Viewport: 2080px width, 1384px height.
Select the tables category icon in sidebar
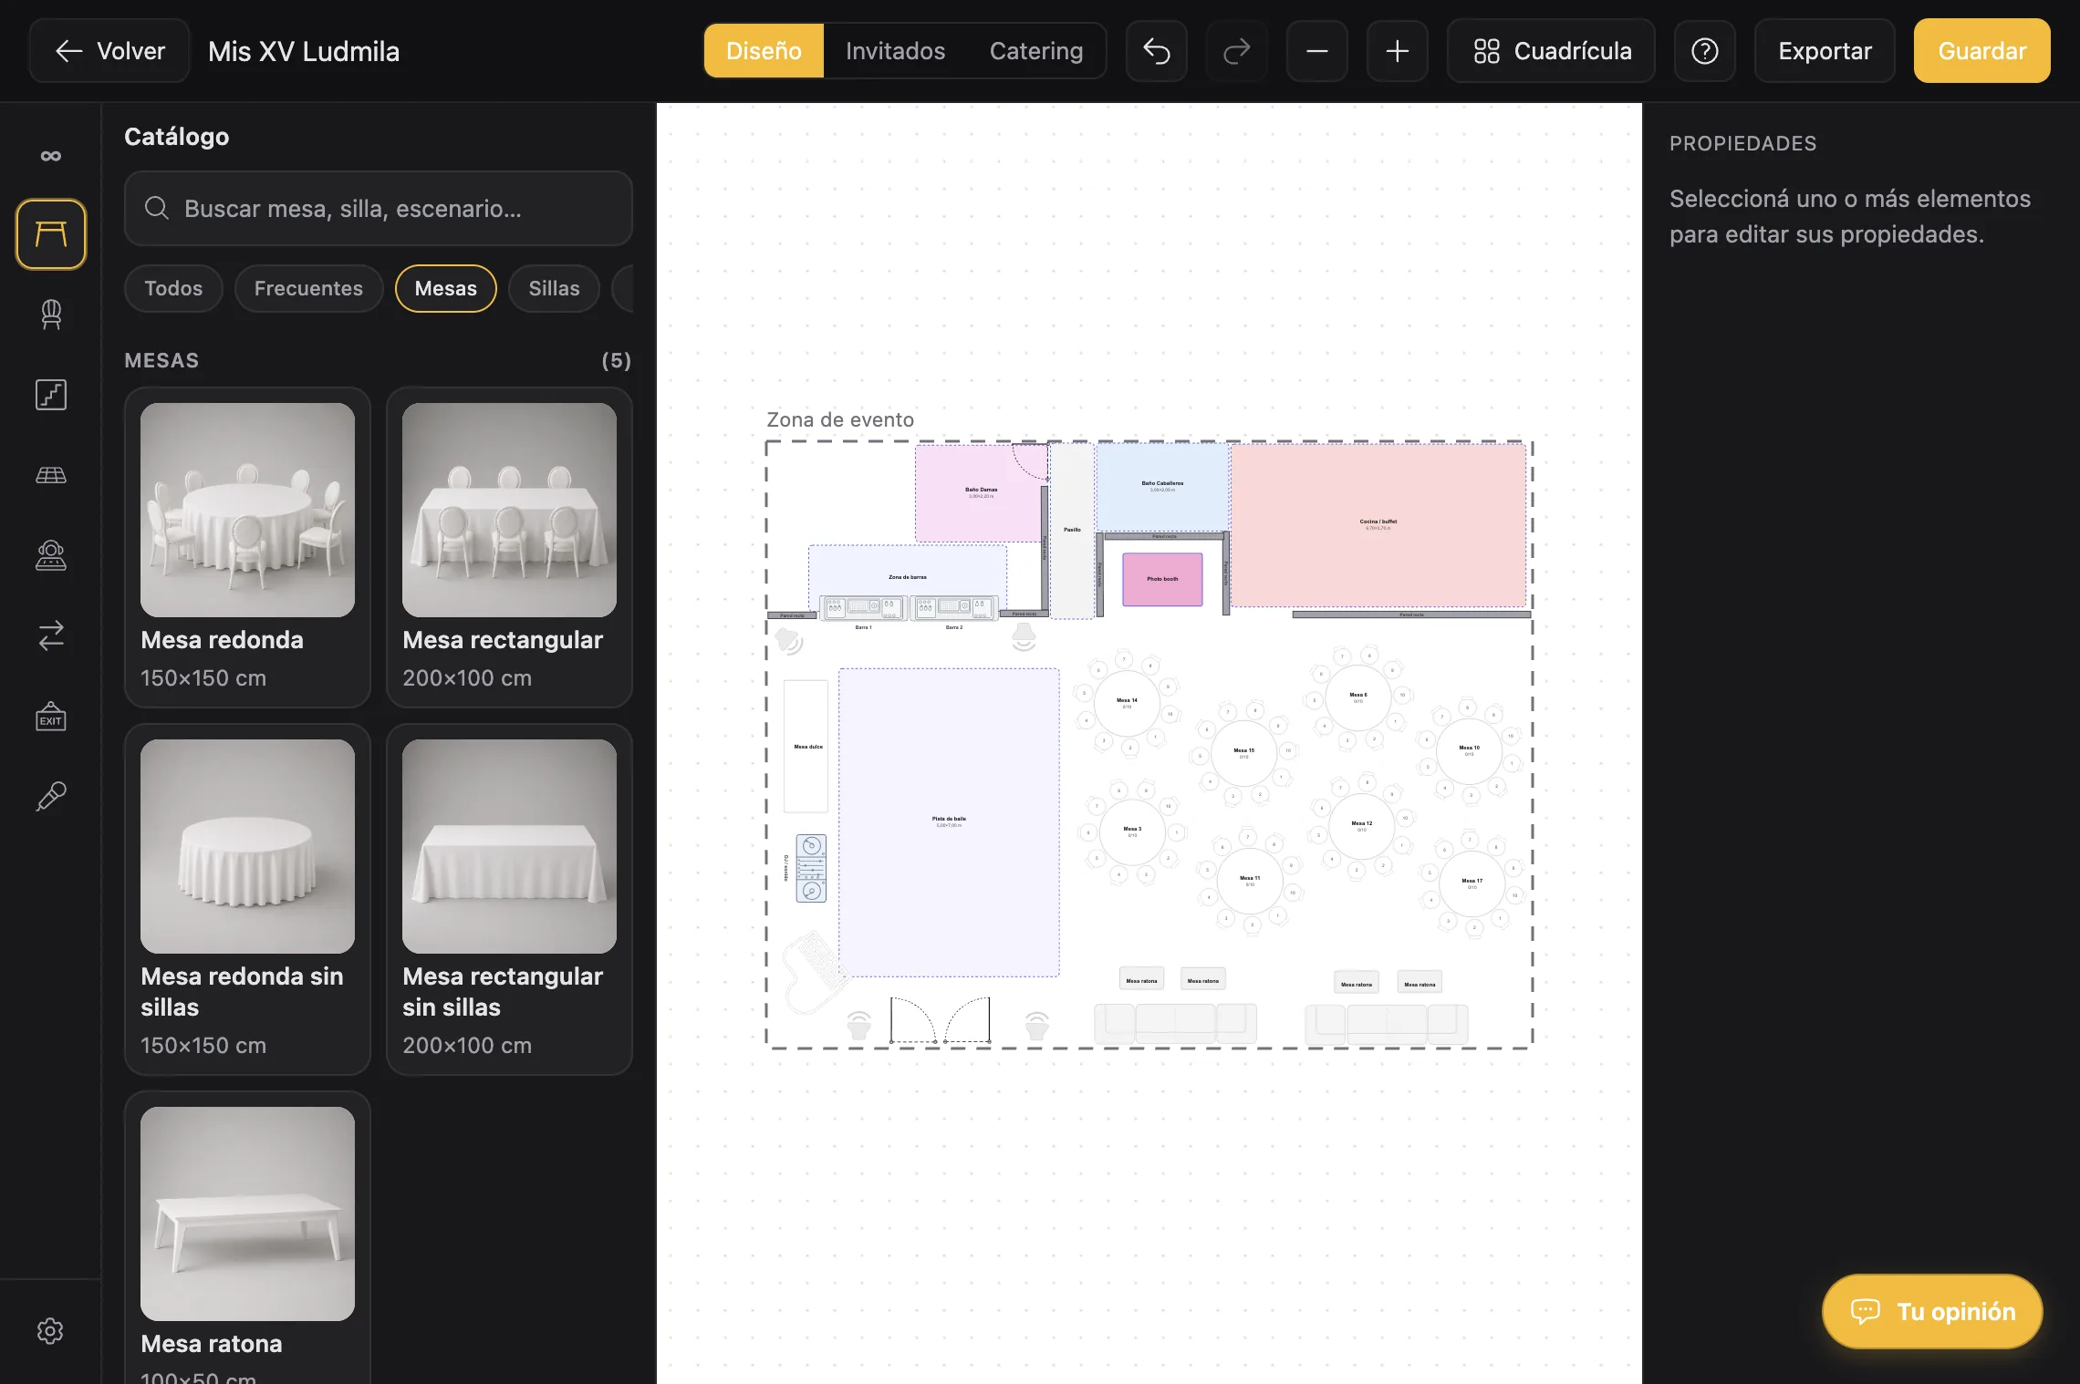tap(51, 234)
